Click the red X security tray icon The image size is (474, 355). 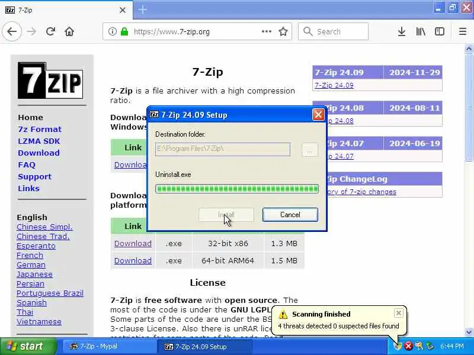tap(408, 346)
